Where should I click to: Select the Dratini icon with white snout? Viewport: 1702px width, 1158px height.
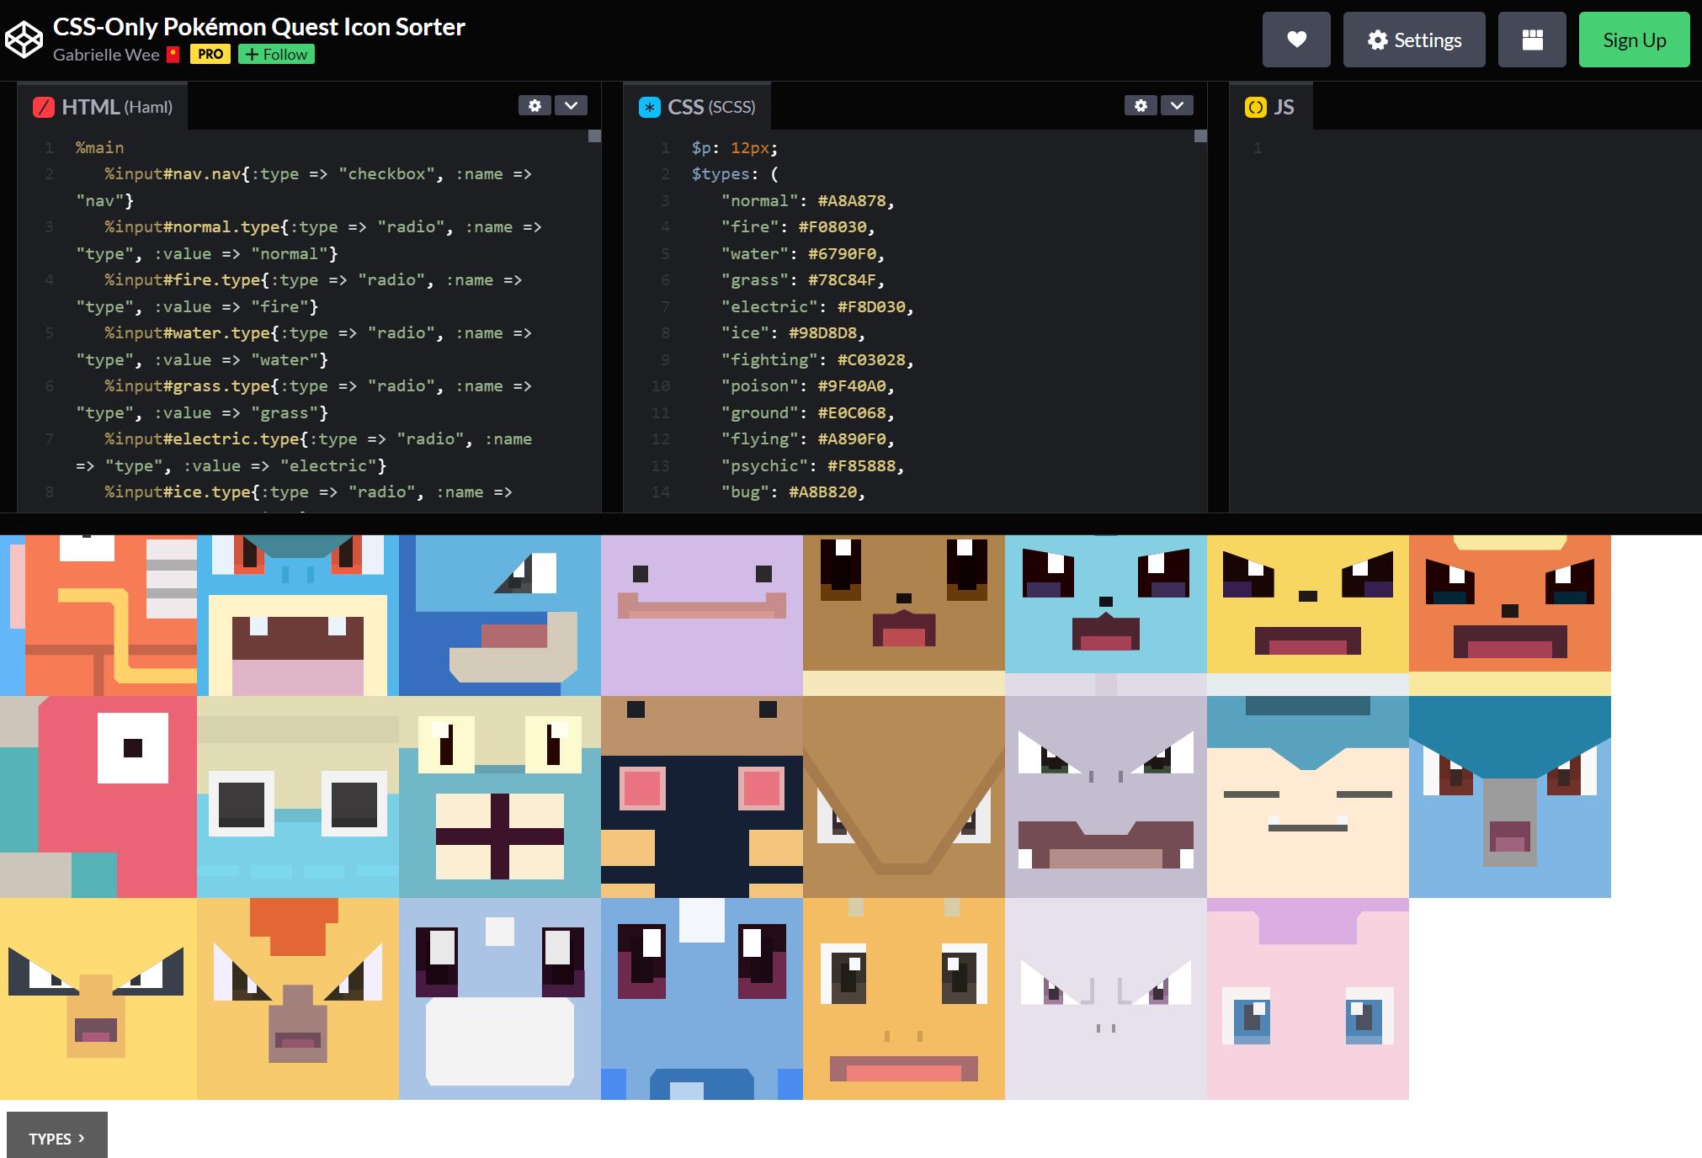(500, 999)
